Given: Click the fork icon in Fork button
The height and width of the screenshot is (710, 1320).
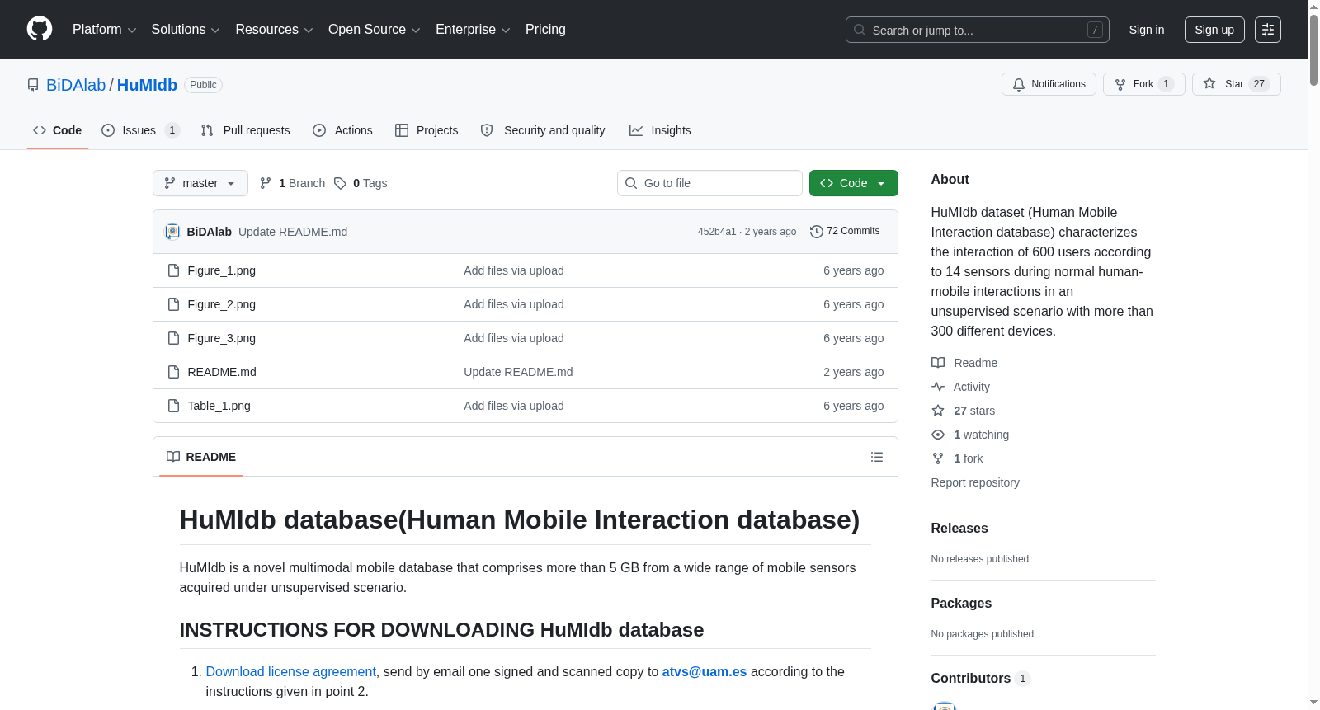Looking at the screenshot, I should click(1120, 84).
